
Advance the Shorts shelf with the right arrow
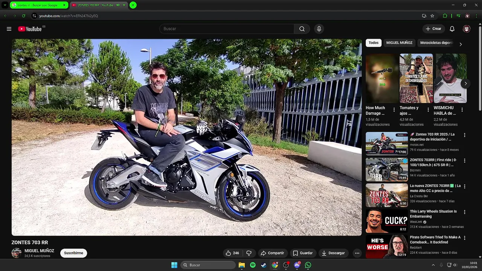click(x=466, y=84)
